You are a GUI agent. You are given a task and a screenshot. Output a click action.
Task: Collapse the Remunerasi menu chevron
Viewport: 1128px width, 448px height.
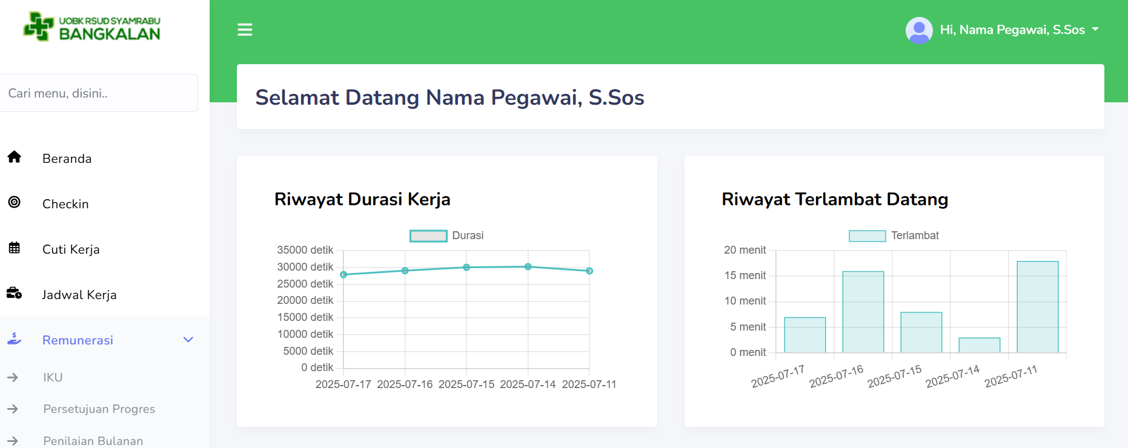pyautogui.click(x=188, y=340)
